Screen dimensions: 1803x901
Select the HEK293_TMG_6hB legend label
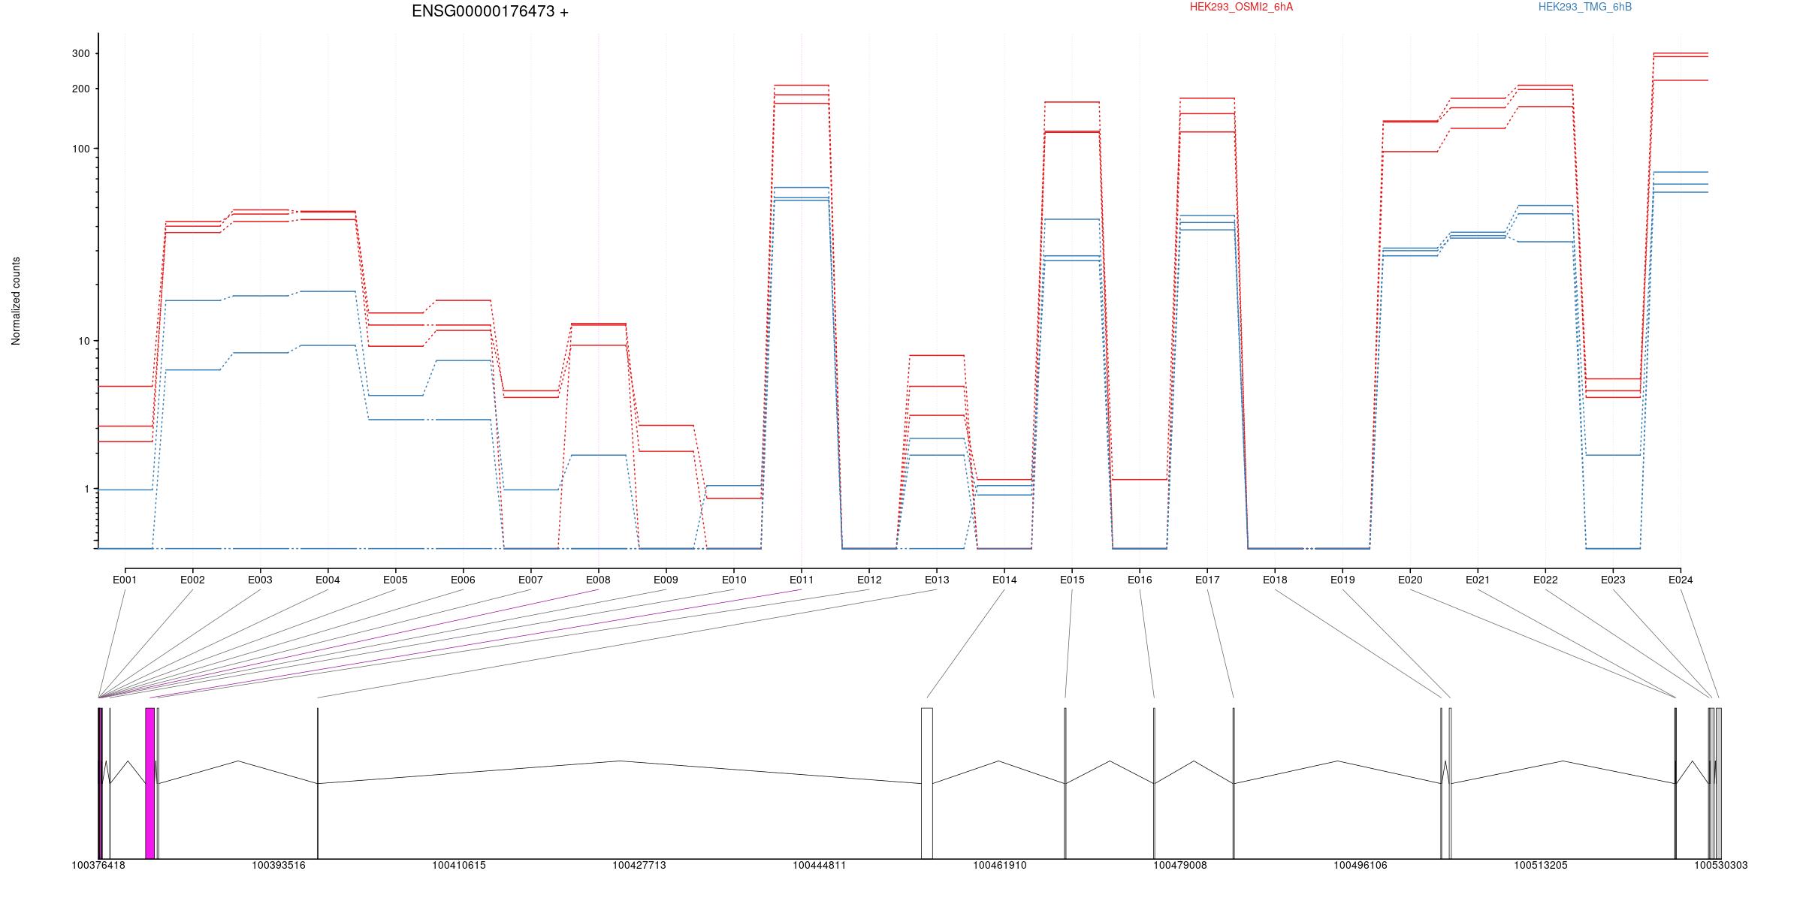(x=1584, y=7)
